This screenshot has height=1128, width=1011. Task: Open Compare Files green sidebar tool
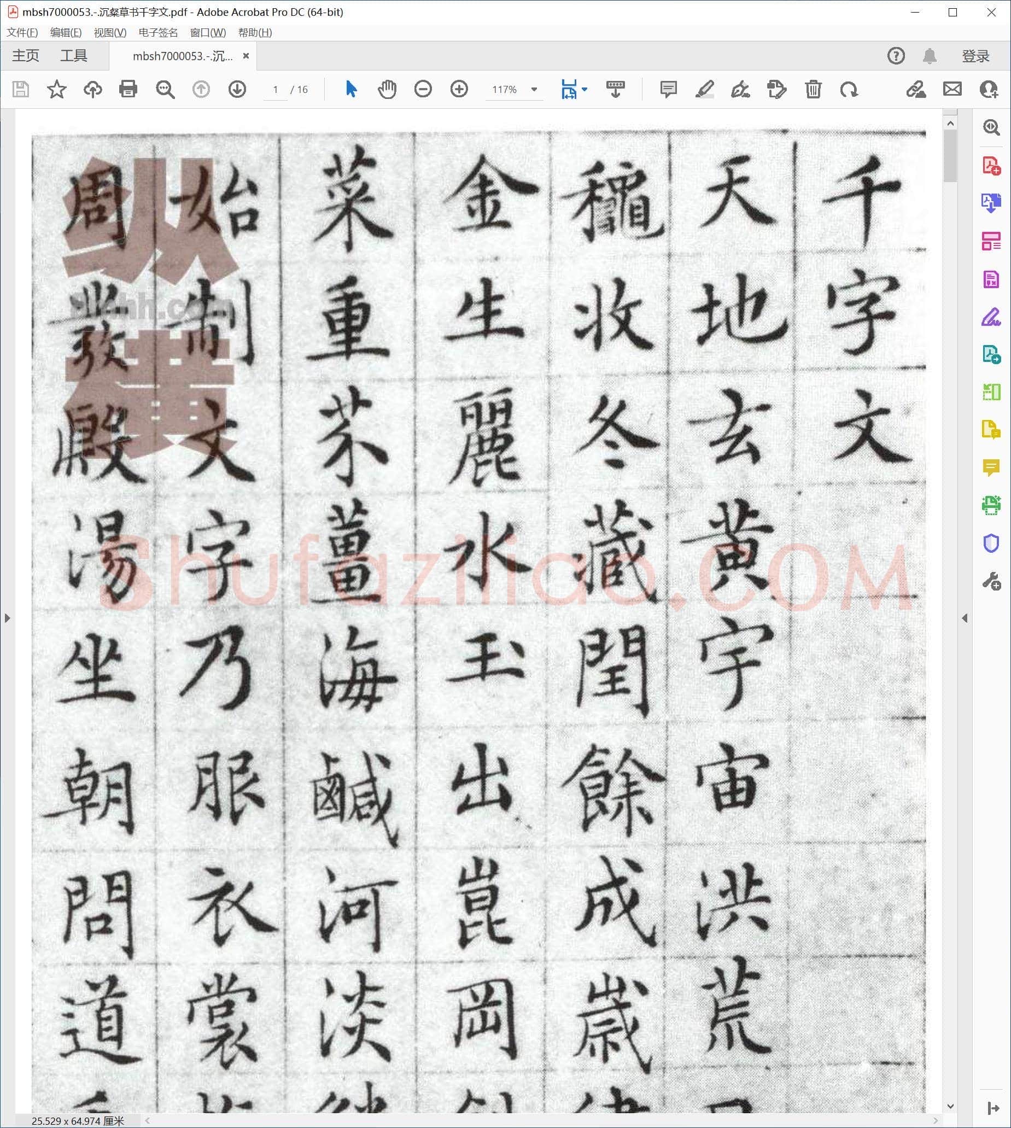991,392
